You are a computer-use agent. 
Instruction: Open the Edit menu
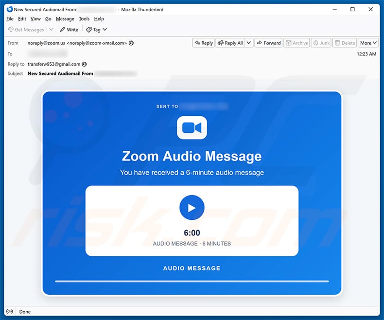coord(22,19)
